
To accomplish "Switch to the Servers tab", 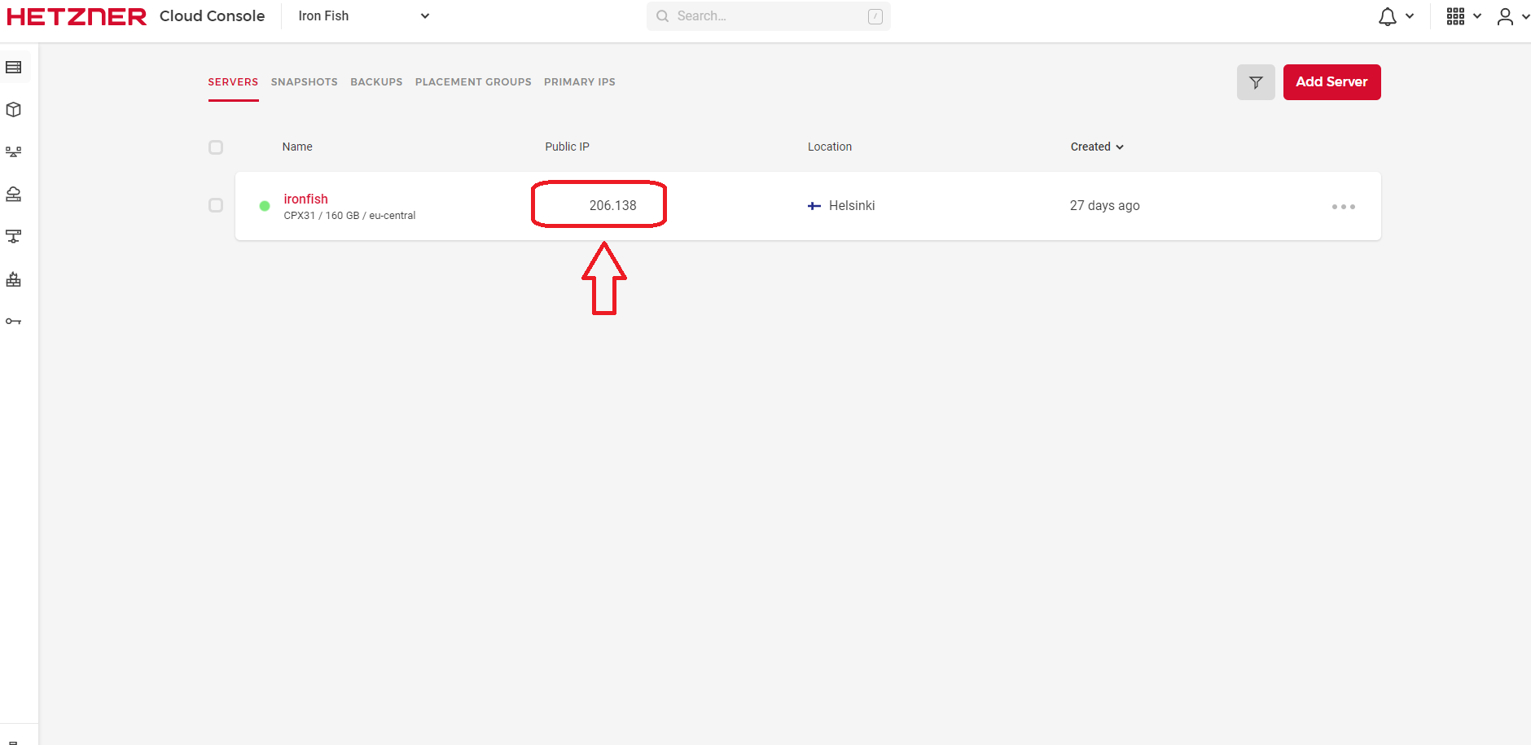I will [x=233, y=82].
